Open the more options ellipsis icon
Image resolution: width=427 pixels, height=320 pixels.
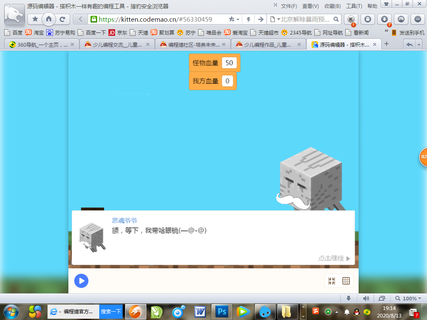coord(418,19)
